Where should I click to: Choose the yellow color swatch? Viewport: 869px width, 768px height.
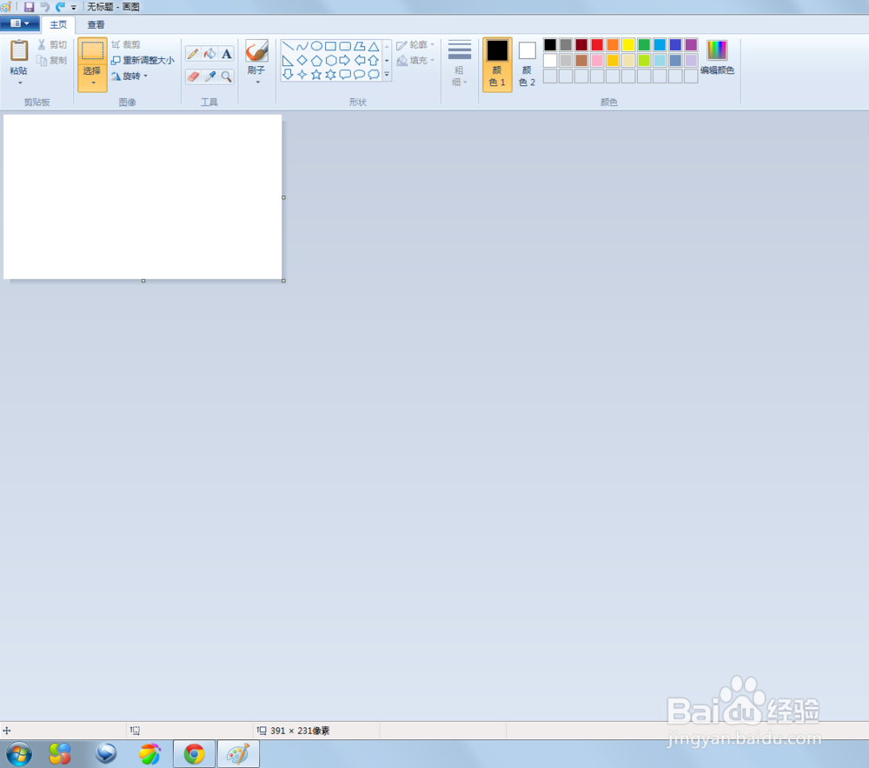[x=628, y=45]
